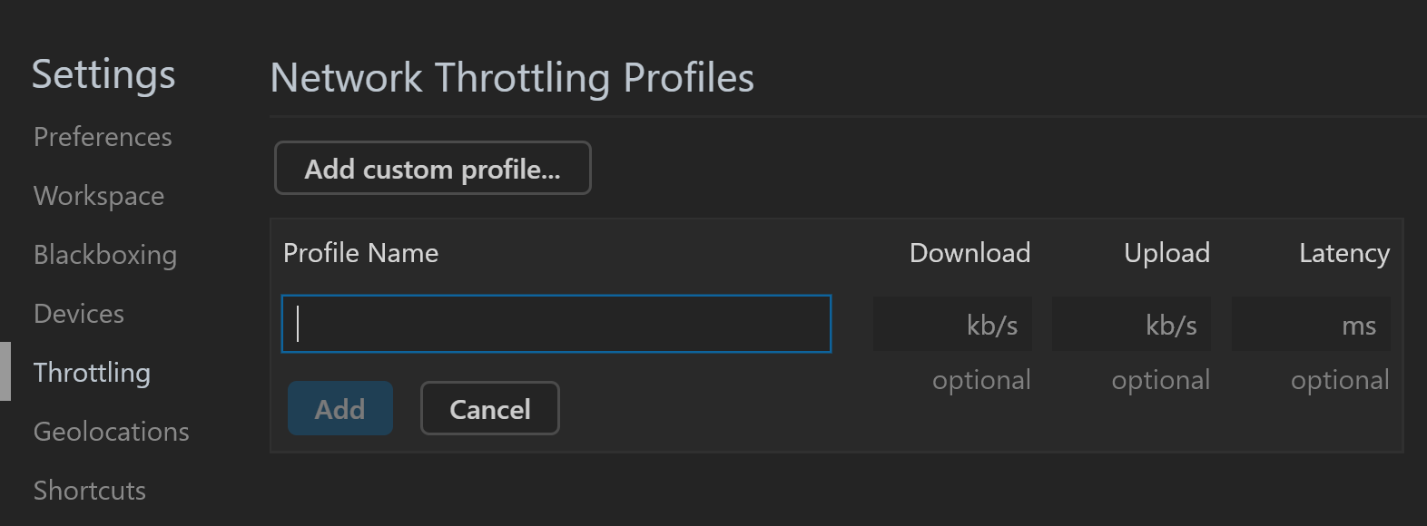
Task: Open the Geolocations settings tab
Action: click(x=112, y=432)
